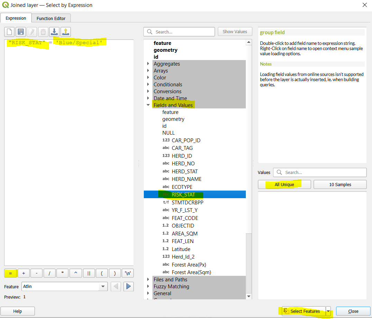This screenshot has height=319, width=372.
Task: Expand the Fuzzy Matching group
Action: (148, 287)
